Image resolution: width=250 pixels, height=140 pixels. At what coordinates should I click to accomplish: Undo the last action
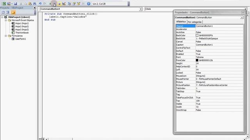[x=40, y=3]
